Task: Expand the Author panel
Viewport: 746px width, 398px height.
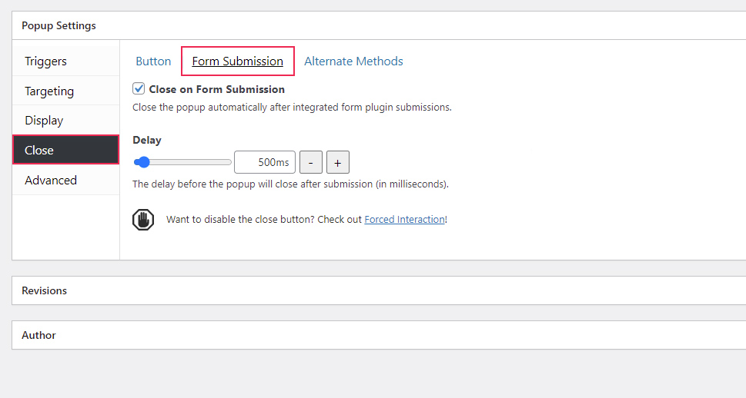Action: (379, 335)
